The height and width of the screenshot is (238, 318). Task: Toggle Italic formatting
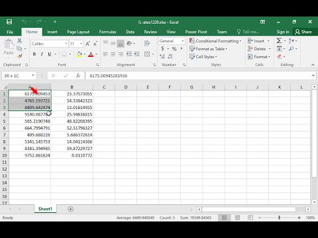[x=42, y=54]
